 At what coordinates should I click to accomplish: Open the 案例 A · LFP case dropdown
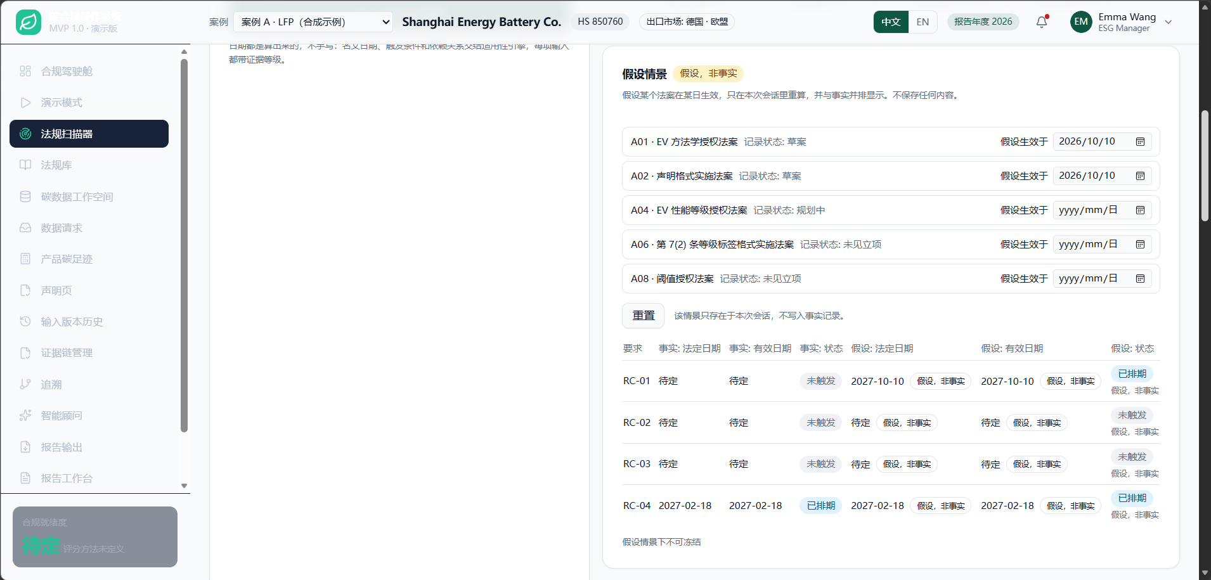point(313,22)
